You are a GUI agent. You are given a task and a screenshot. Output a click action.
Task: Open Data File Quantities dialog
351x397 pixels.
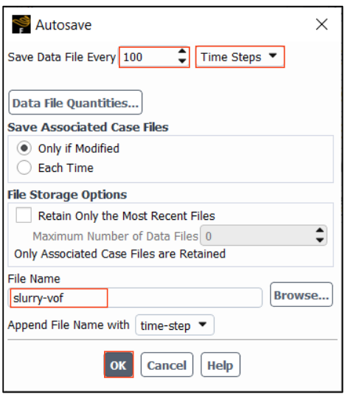point(75,103)
